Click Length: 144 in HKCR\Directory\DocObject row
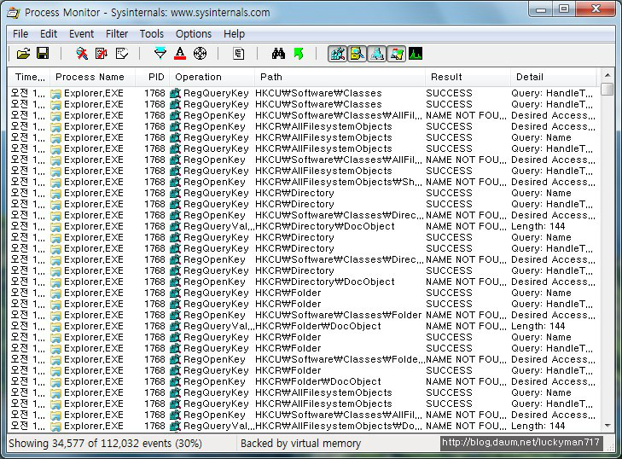This screenshot has width=622, height=459. pyautogui.click(x=538, y=227)
